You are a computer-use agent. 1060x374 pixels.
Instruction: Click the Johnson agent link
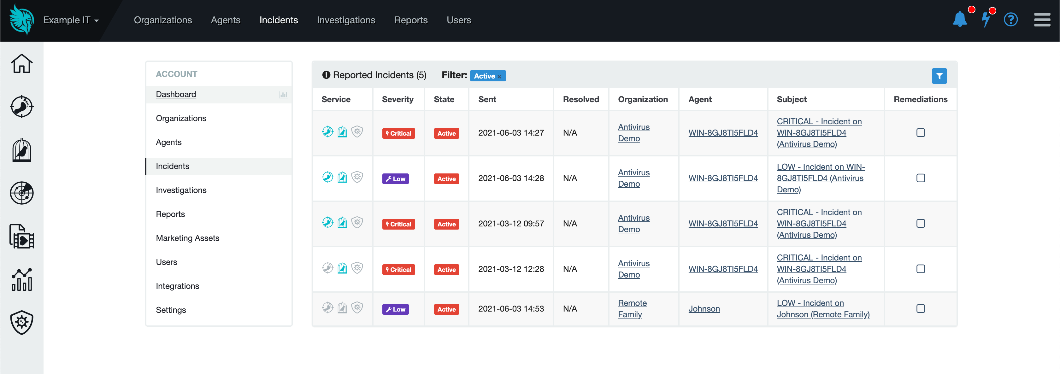tap(704, 309)
